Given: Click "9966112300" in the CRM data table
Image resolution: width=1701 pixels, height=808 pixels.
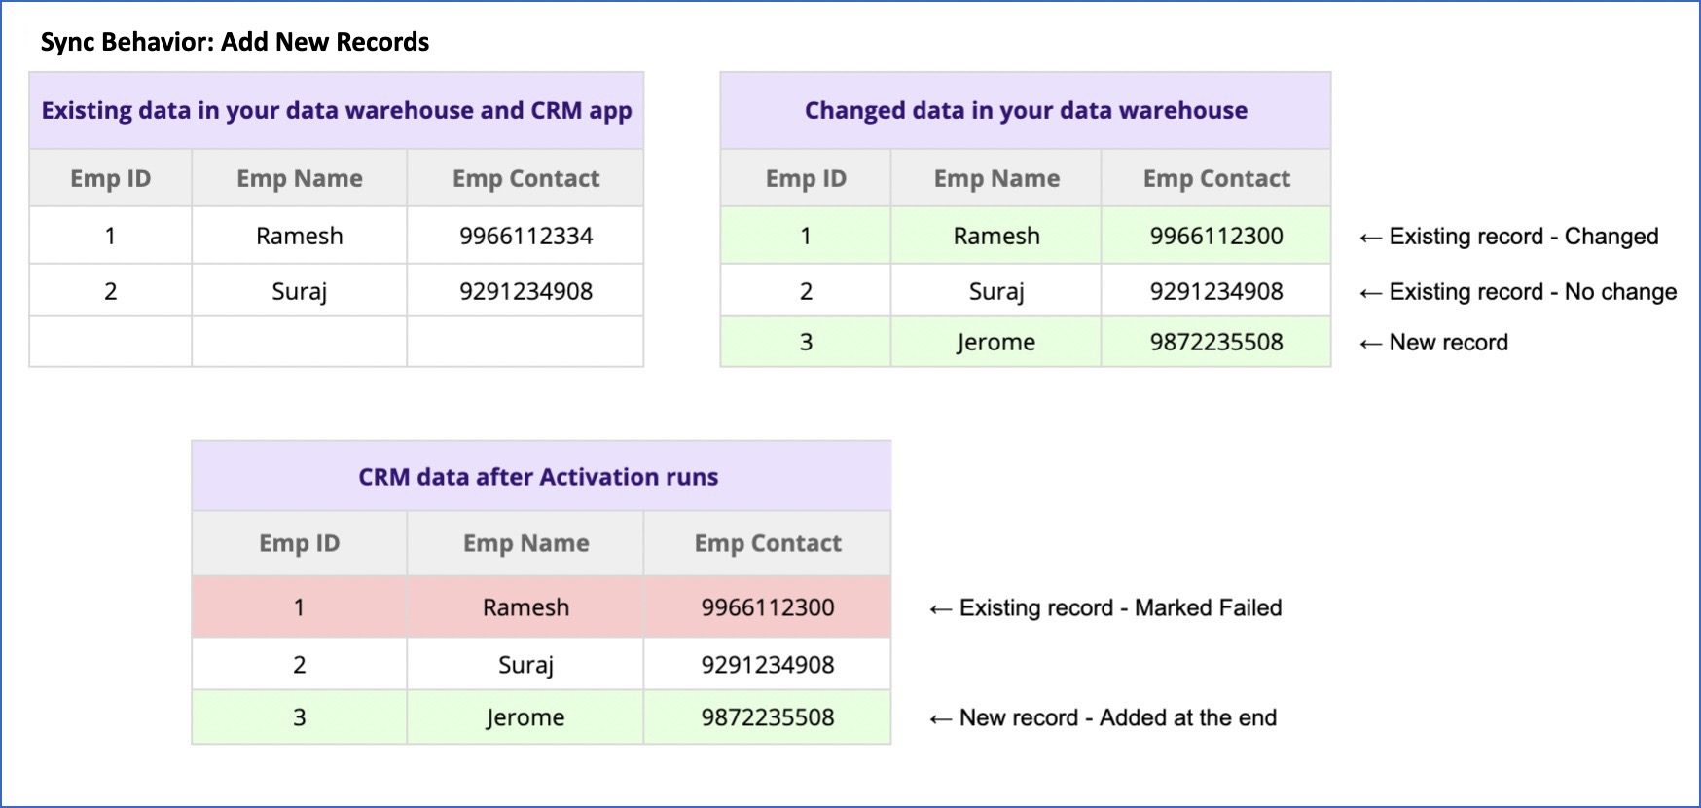Looking at the screenshot, I should click(x=768, y=607).
